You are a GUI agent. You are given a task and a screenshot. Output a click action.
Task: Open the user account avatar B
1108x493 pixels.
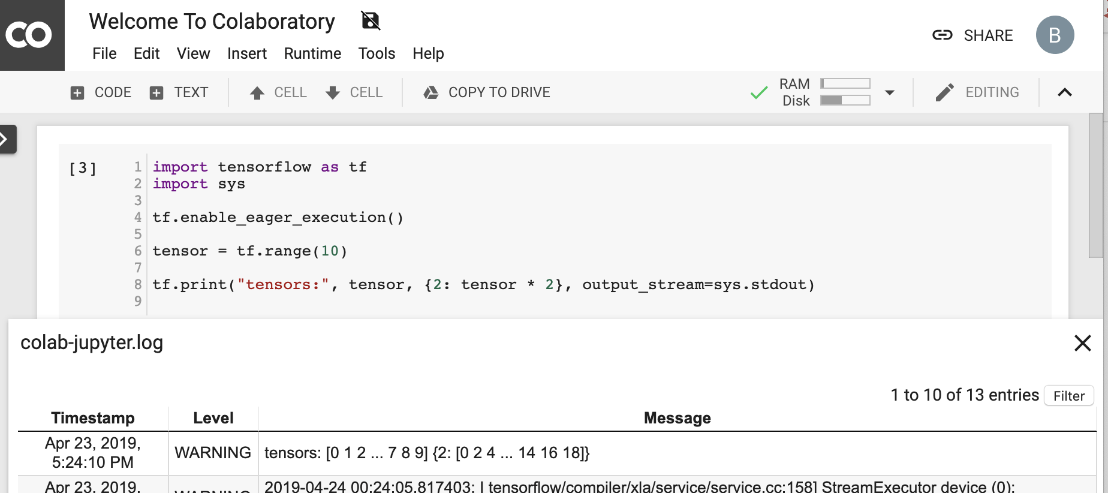(x=1055, y=35)
